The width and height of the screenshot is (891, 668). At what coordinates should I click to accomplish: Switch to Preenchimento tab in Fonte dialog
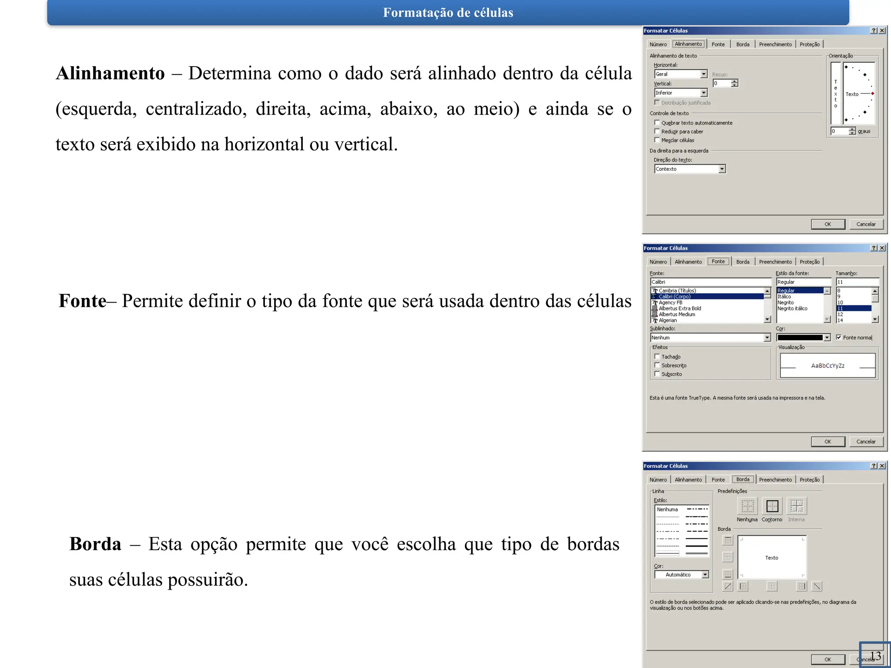click(775, 262)
